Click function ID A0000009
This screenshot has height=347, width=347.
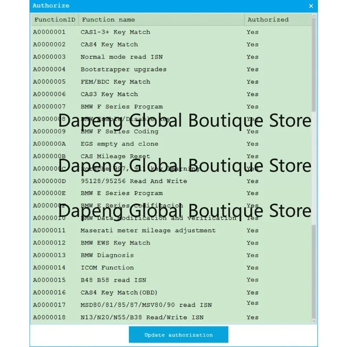coord(49,131)
